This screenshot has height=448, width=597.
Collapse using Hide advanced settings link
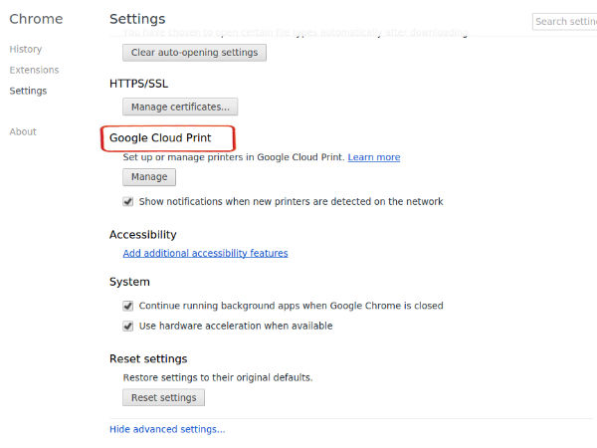[167, 429]
